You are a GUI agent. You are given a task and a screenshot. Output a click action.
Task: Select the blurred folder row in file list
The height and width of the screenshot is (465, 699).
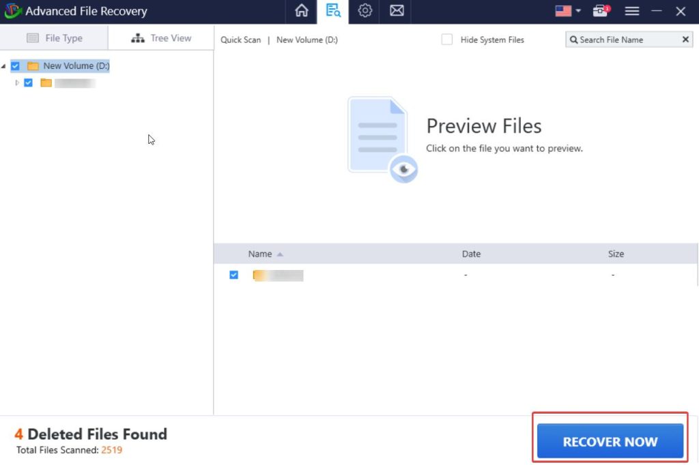pos(455,275)
